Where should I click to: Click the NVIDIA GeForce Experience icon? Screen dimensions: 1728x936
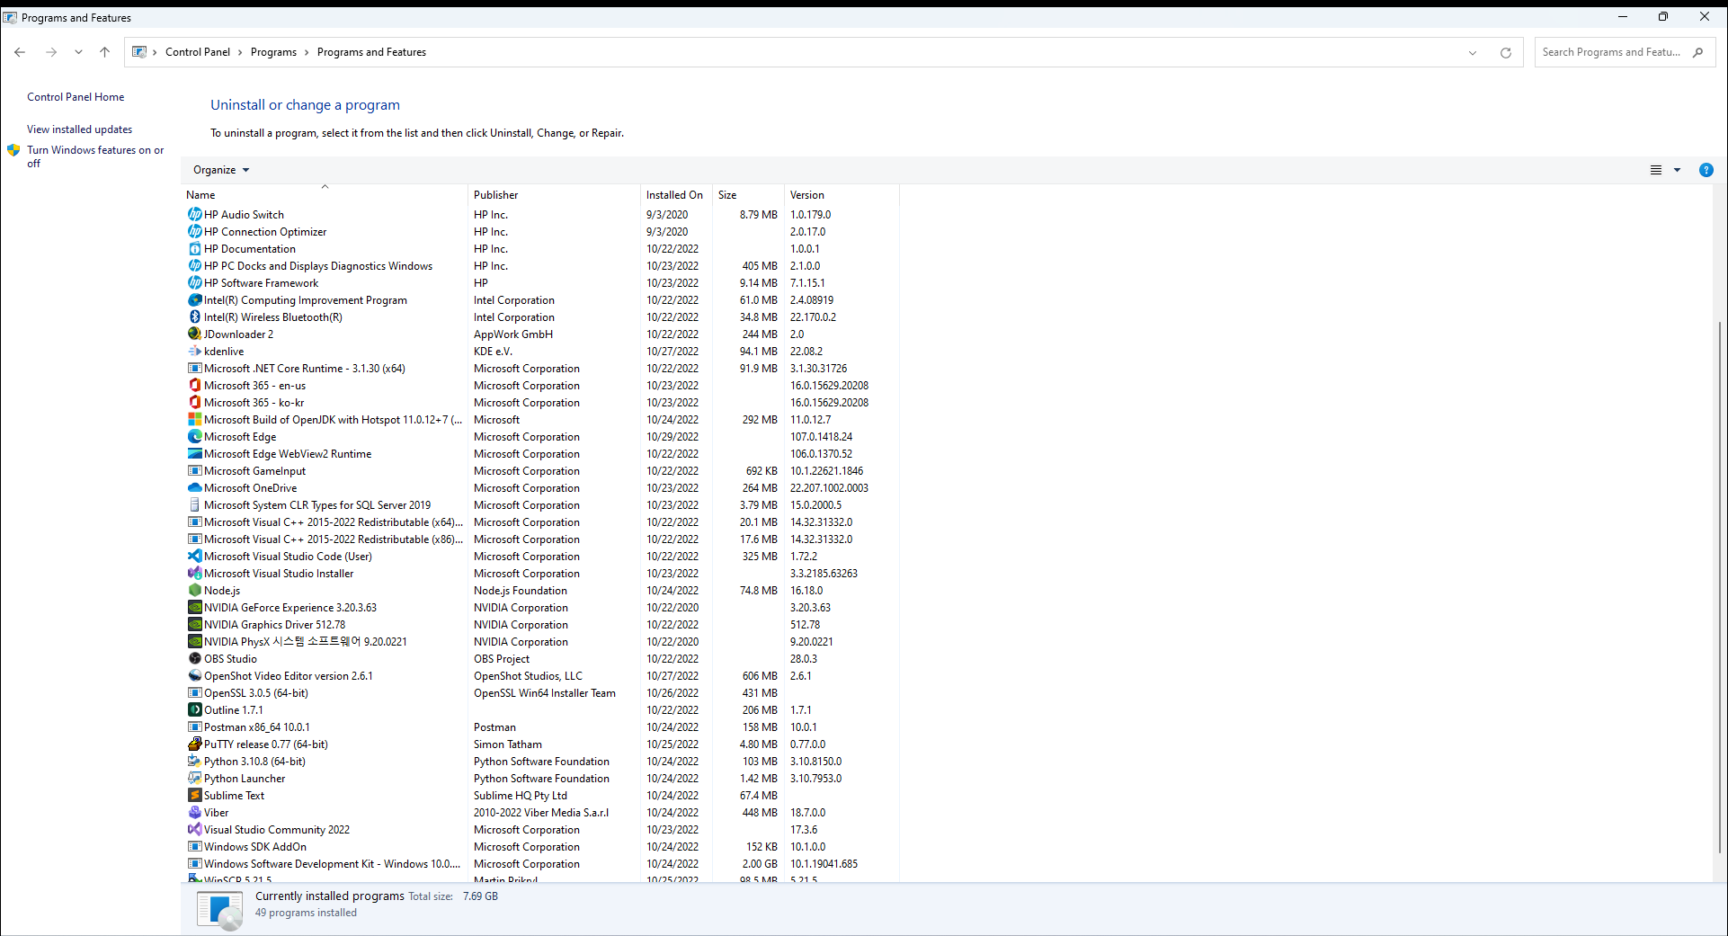pos(195,607)
